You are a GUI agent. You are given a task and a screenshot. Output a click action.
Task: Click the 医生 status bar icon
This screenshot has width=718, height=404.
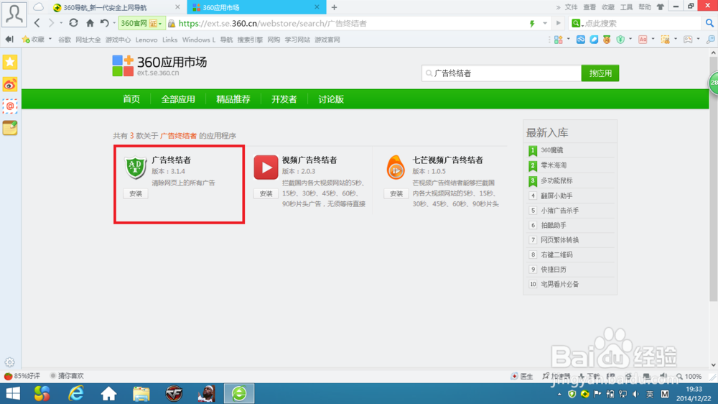click(x=522, y=377)
